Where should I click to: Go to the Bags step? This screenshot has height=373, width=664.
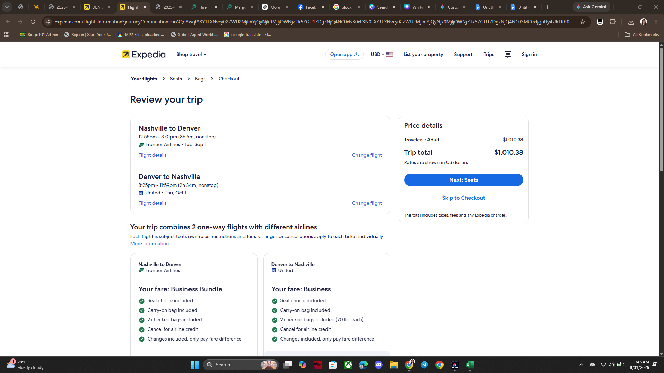pos(200,79)
